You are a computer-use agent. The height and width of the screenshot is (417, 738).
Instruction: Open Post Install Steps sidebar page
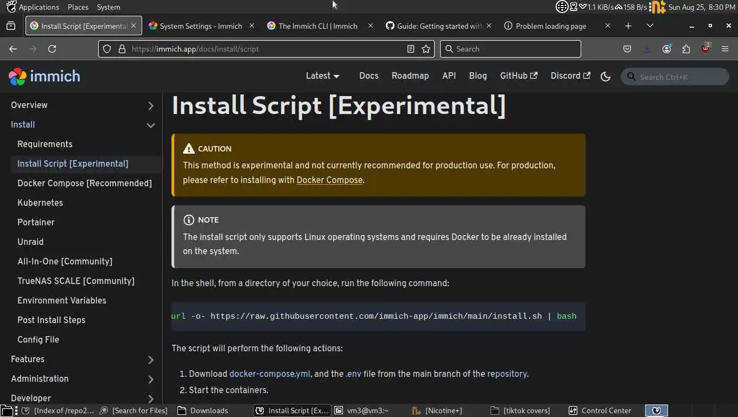click(52, 320)
